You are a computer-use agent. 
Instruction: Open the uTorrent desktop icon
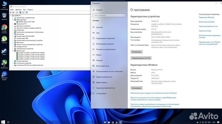coord(4,39)
